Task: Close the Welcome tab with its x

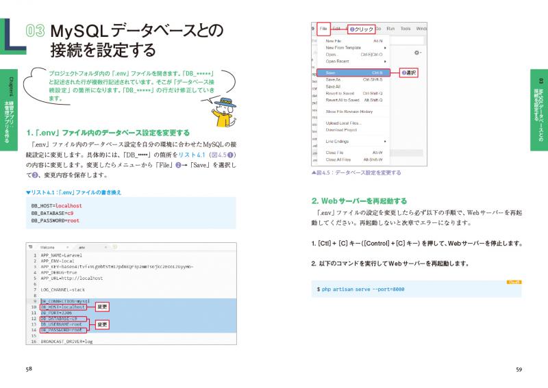Action: (x=67, y=247)
